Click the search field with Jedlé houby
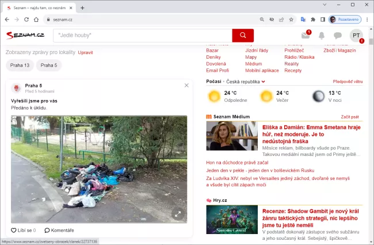The image size is (374, 245). pyautogui.click(x=143, y=36)
